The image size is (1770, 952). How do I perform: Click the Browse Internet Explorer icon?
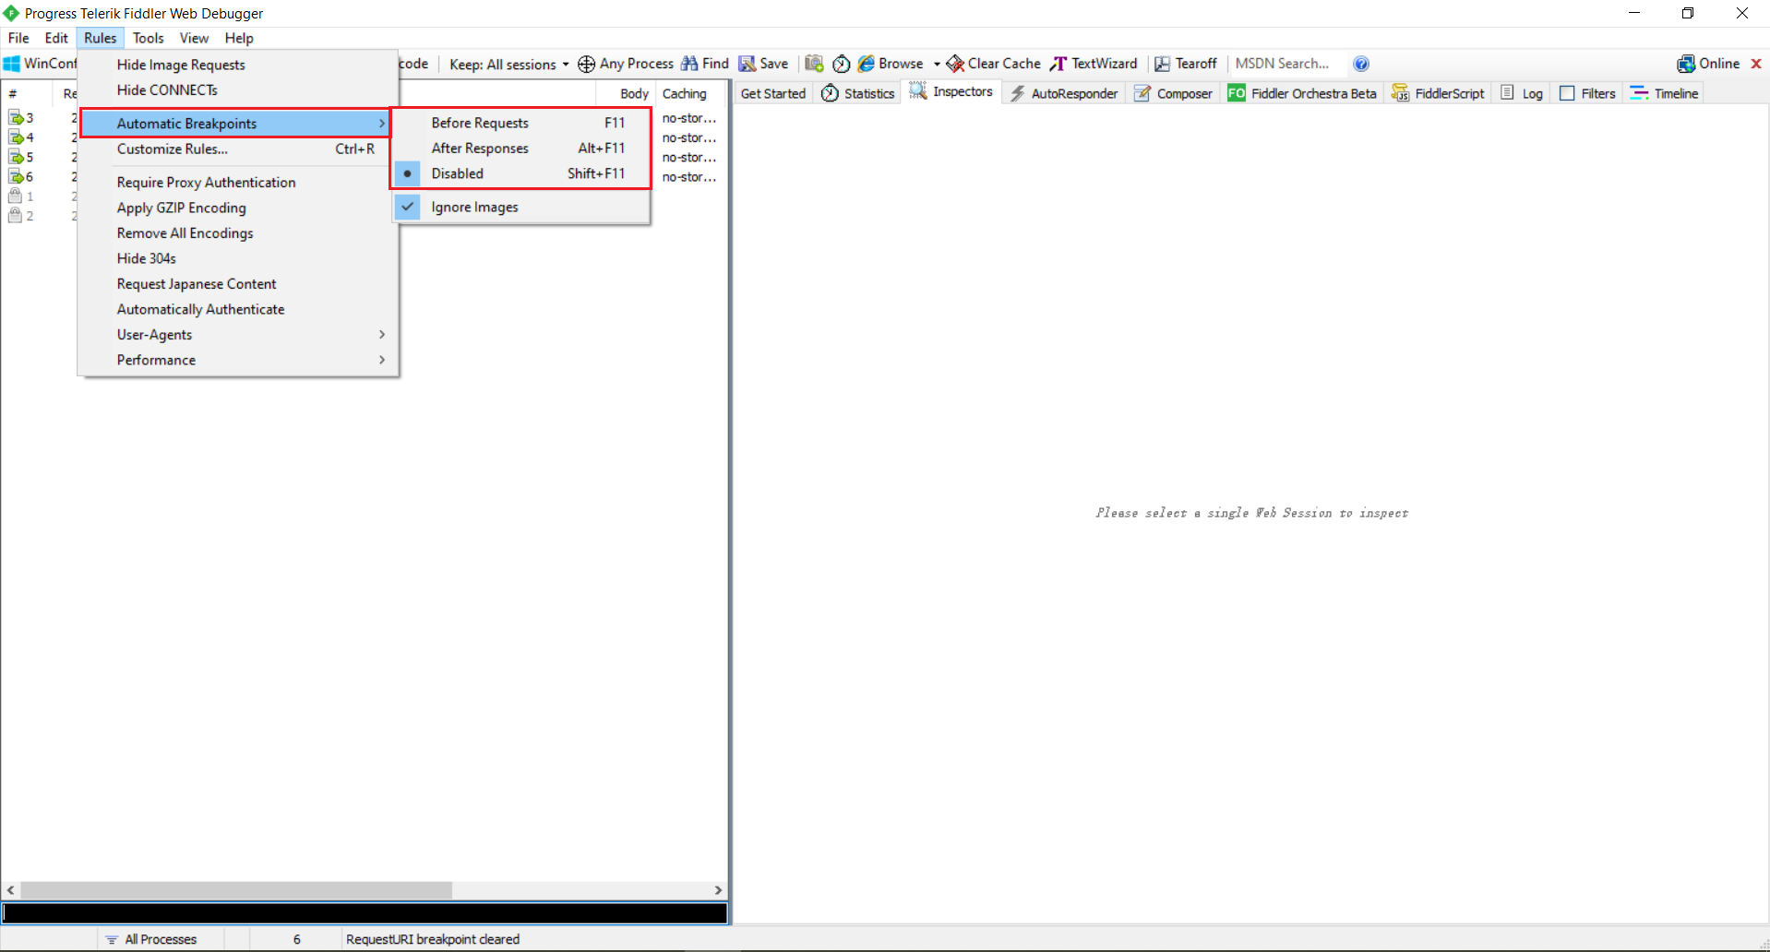pos(866,64)
